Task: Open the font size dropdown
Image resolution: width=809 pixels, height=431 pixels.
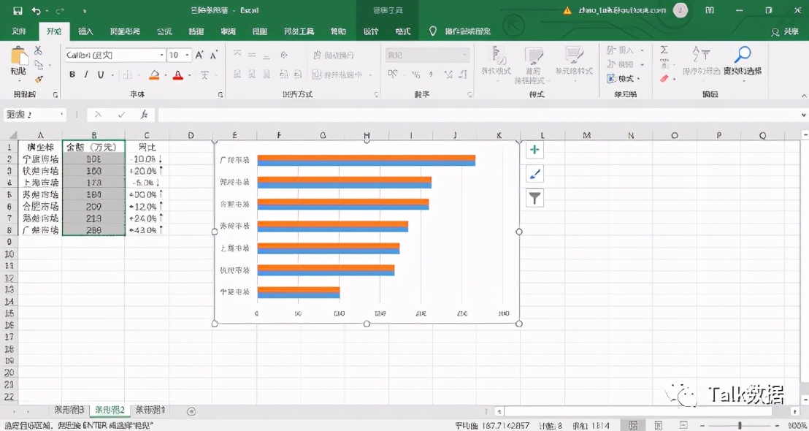Action: click(x=188, y=56)
